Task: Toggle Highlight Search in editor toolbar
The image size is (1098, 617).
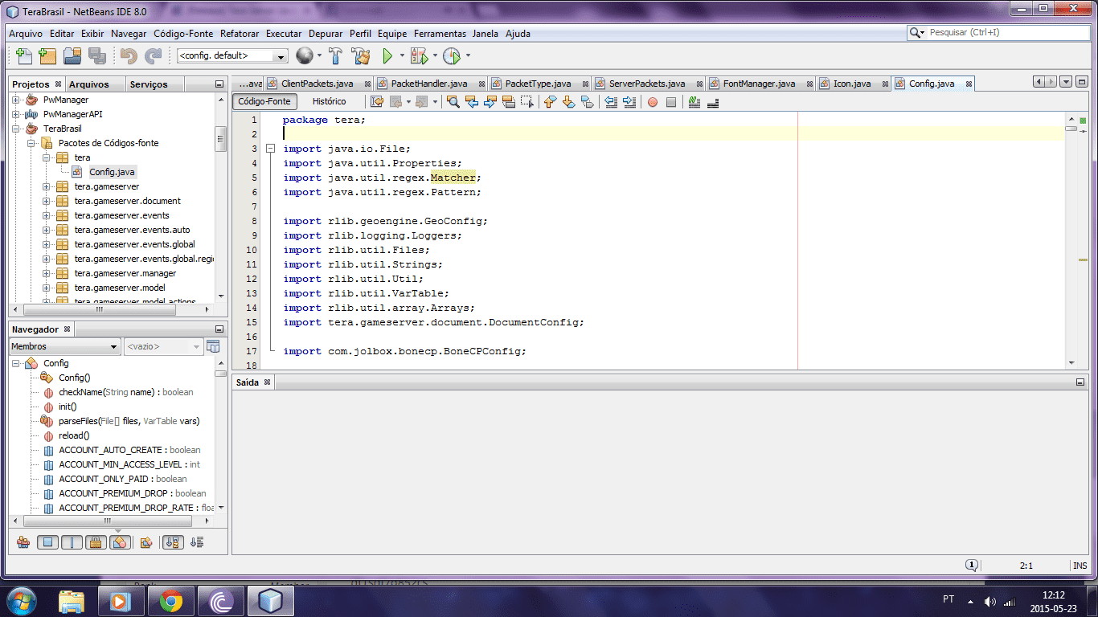Action: click(x=509, y=102)
